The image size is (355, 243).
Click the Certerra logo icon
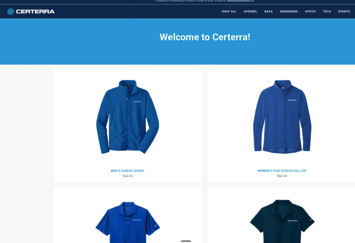[x=10, y=11]
